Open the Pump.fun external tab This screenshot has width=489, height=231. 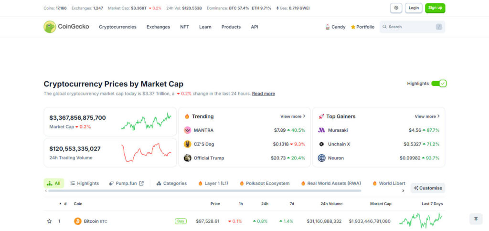(126, 183)
